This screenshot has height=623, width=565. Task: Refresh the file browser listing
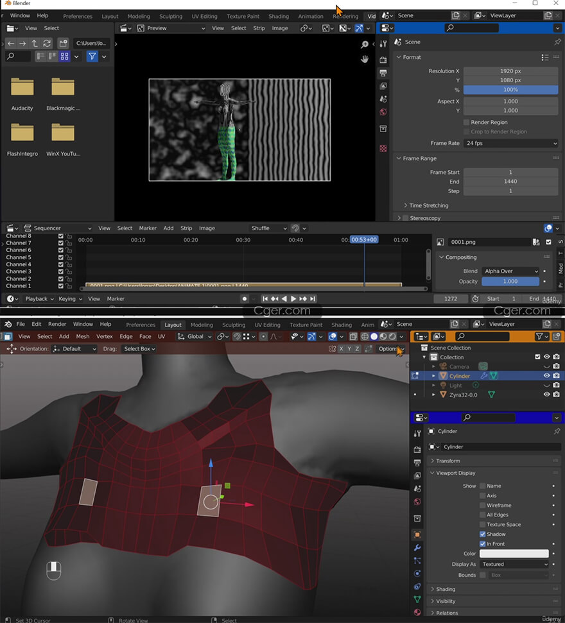(47, 43)
